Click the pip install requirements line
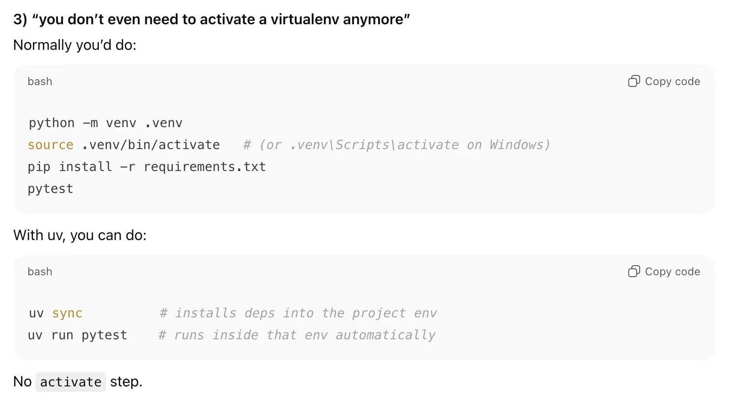738x396 pixels. [x=146, y=166]
